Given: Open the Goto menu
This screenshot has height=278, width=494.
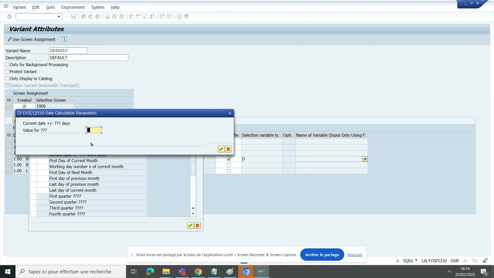Looking at the screenshot, I should point(50,7).
